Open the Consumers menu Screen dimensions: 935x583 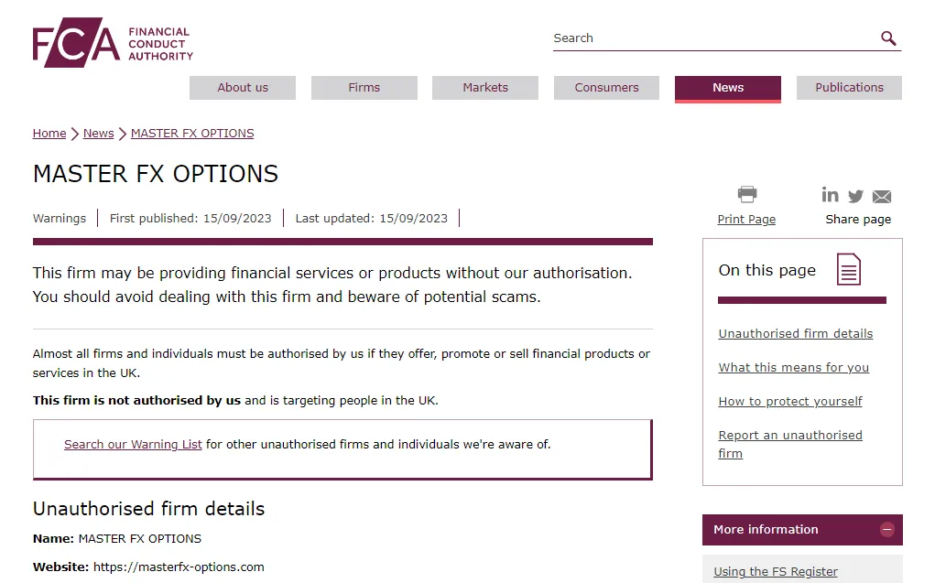pyautogui.click(x=606, y=88)
